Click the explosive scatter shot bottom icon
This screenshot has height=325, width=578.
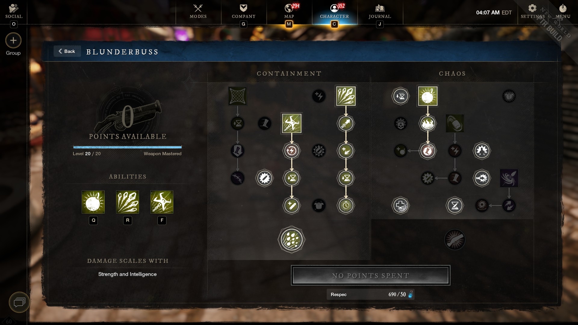click(291, 240)
